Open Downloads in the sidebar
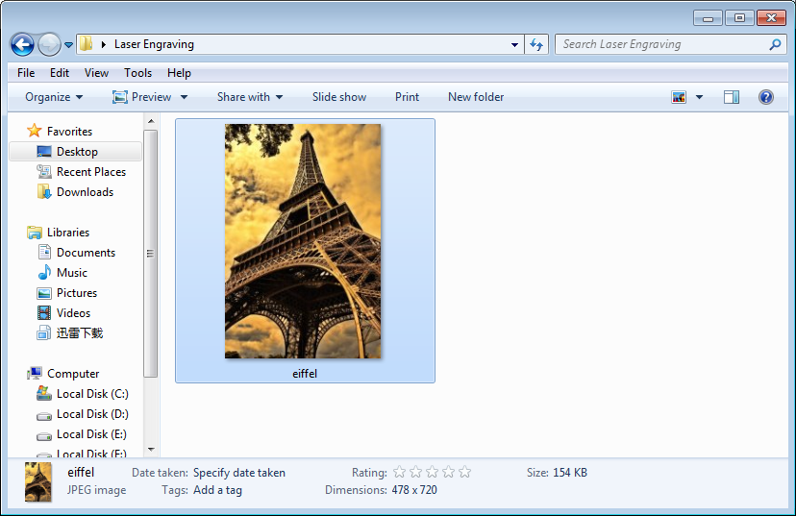 [x=85, y=192]
